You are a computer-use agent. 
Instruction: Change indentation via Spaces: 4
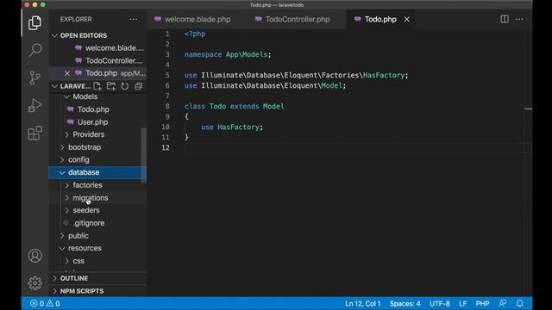coord(405,303)
